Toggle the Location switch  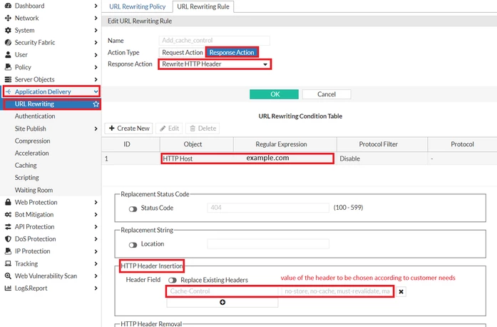tap(133, 245)
